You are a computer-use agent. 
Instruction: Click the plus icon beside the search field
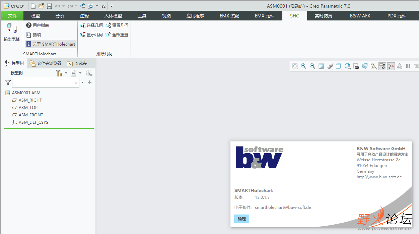coord(89,82)
